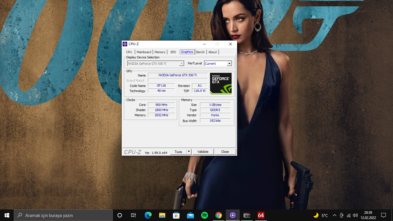Open WinRAR from the taskbar
Viewport: 393px width, 221px height.
pos(247,215)
